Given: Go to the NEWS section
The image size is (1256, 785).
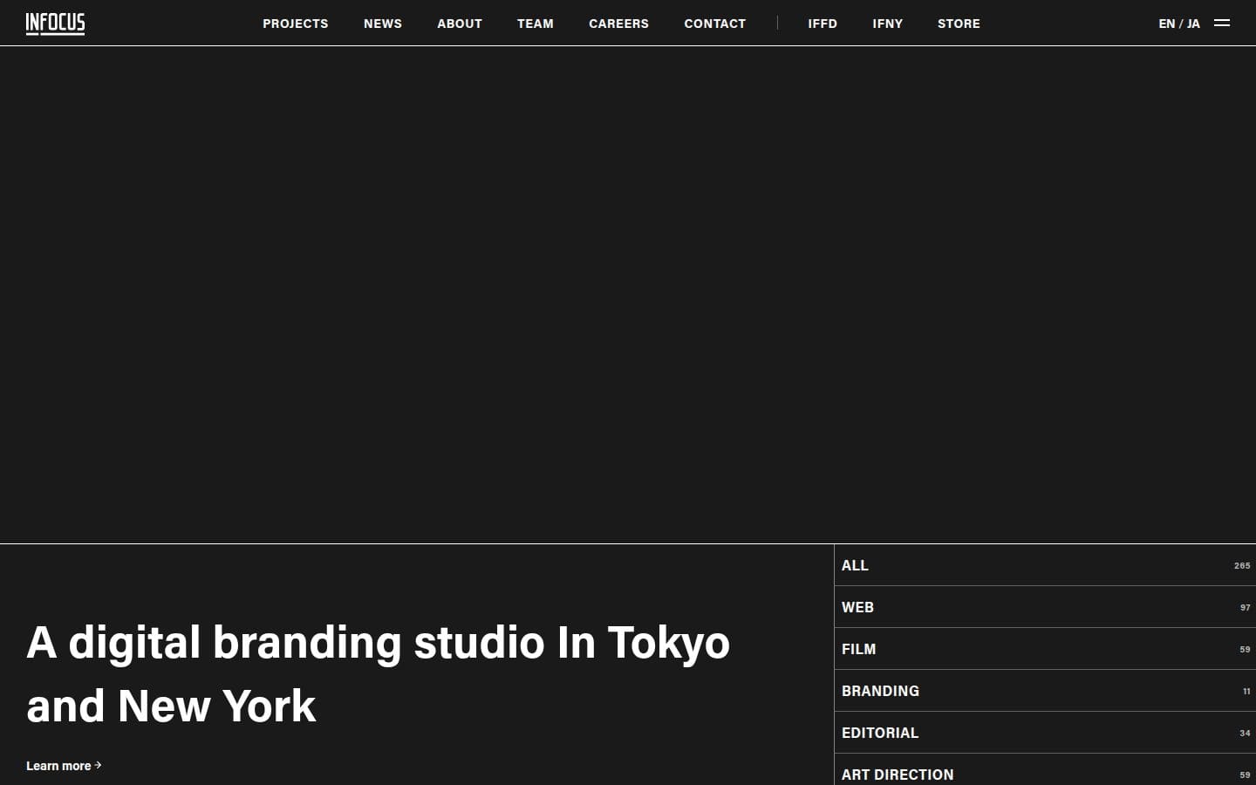Looking at the screenshot, I should coord(383,24).
